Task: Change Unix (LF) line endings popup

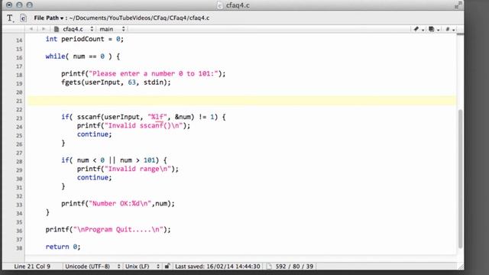Action: 142,267
